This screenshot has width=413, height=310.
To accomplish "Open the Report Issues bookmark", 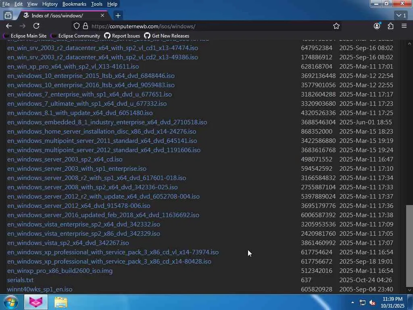I will [122, 36].
